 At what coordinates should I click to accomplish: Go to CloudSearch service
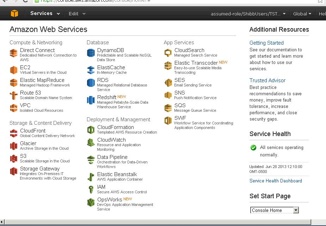coord(189,50)
